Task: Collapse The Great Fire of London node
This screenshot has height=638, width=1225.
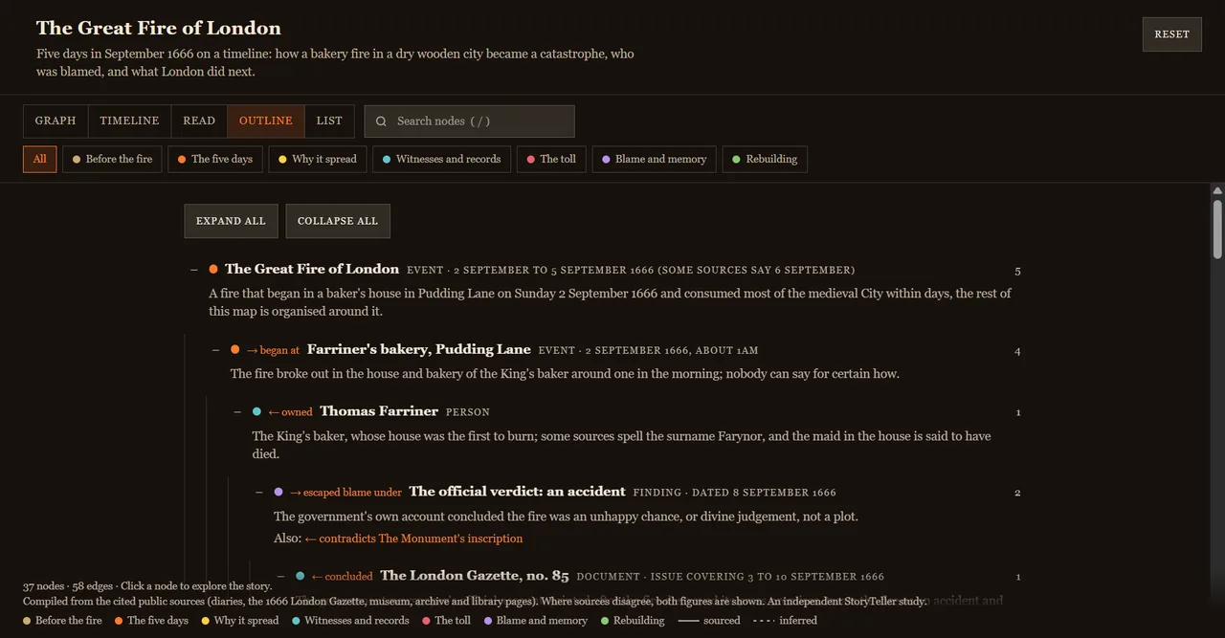Action: 194,270
